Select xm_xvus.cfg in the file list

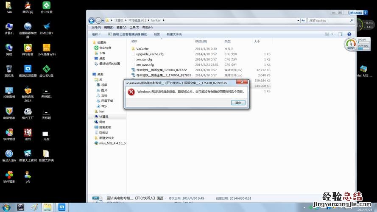[142, 64]
